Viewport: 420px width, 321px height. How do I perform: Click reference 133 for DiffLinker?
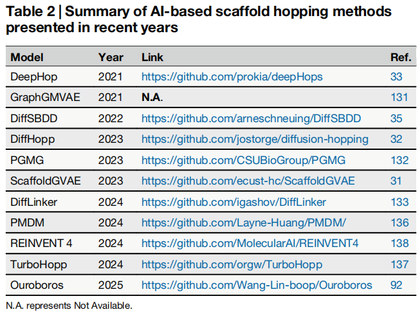pyautogui.click(x=399, y=202)
